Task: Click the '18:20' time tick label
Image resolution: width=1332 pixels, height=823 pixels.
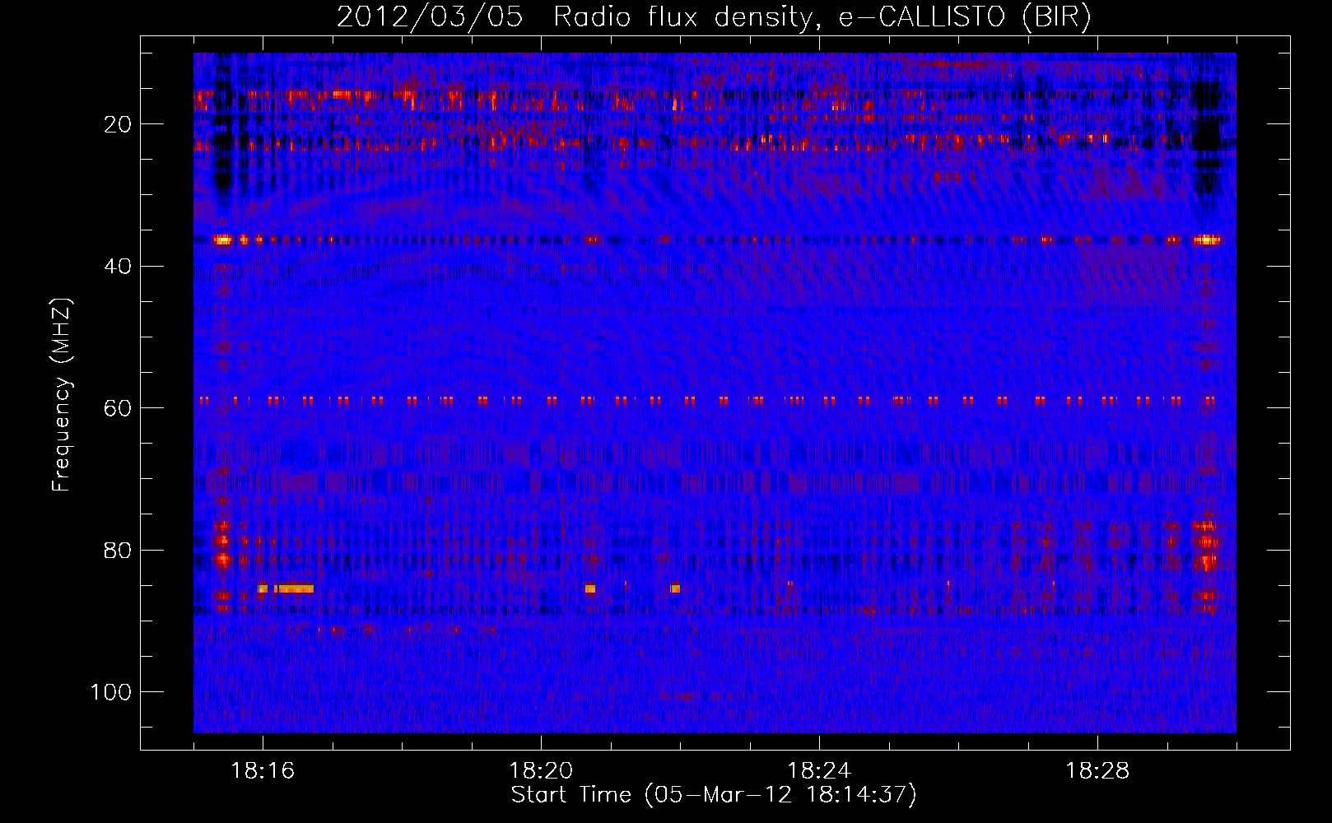Action: click(x=541, y=771)
